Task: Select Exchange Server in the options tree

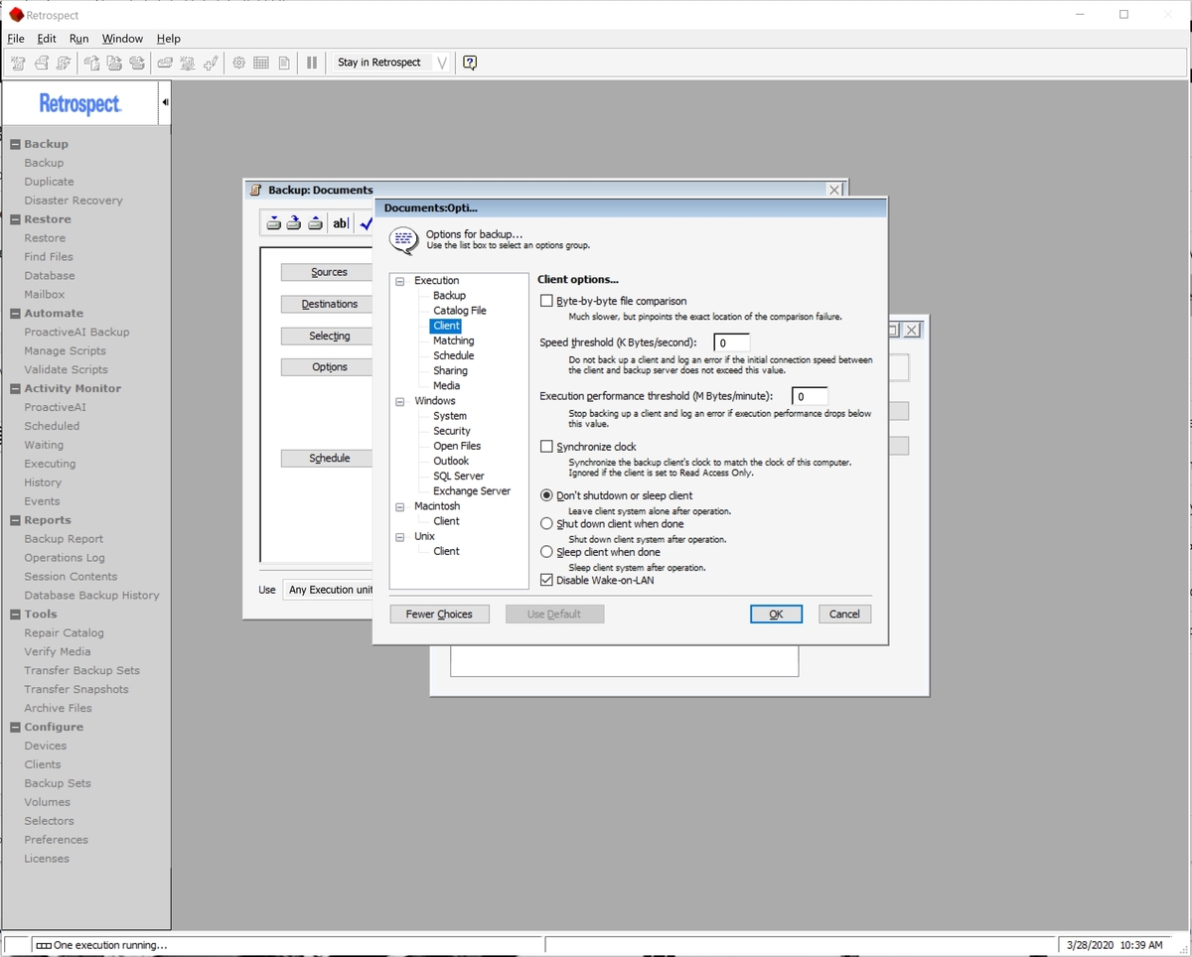Action: (472, 491)
